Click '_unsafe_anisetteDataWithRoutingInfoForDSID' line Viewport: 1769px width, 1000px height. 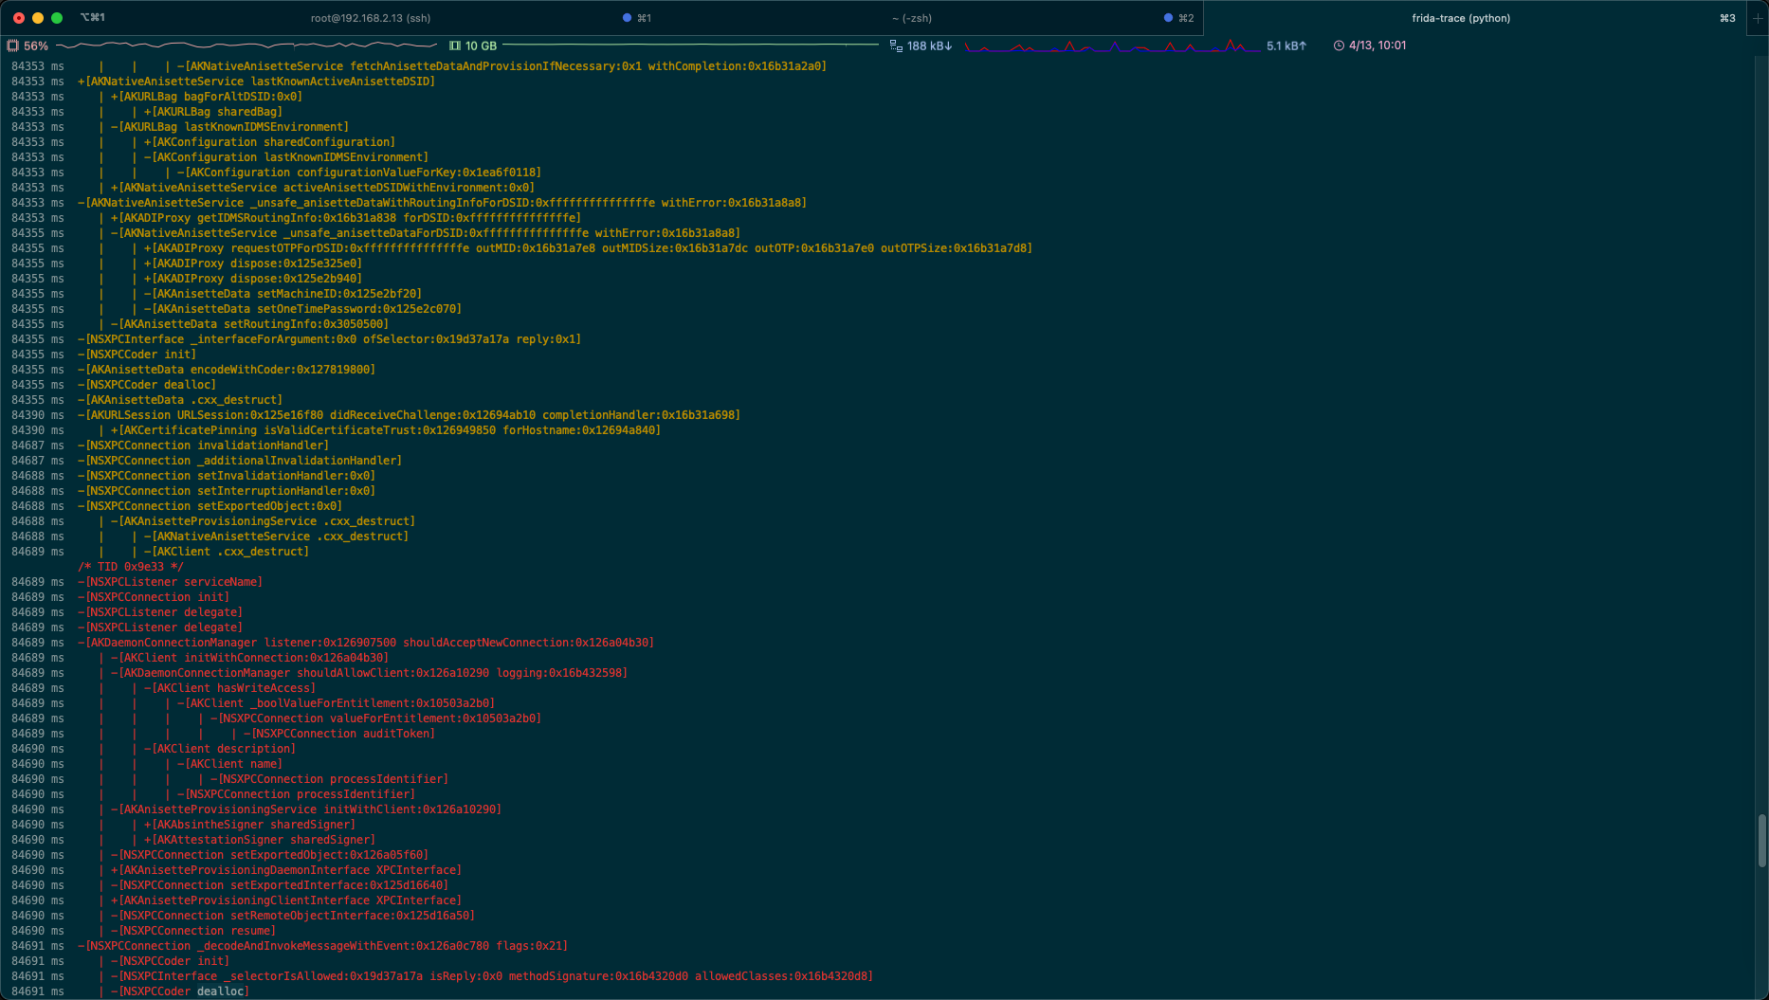(442, 203)
